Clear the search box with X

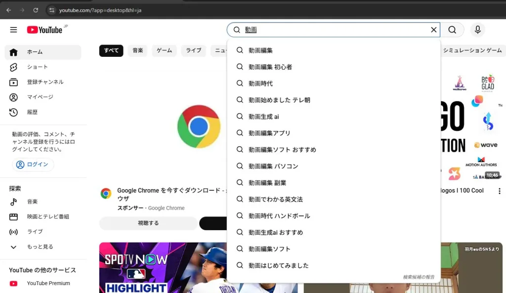(x=434, y=30)
